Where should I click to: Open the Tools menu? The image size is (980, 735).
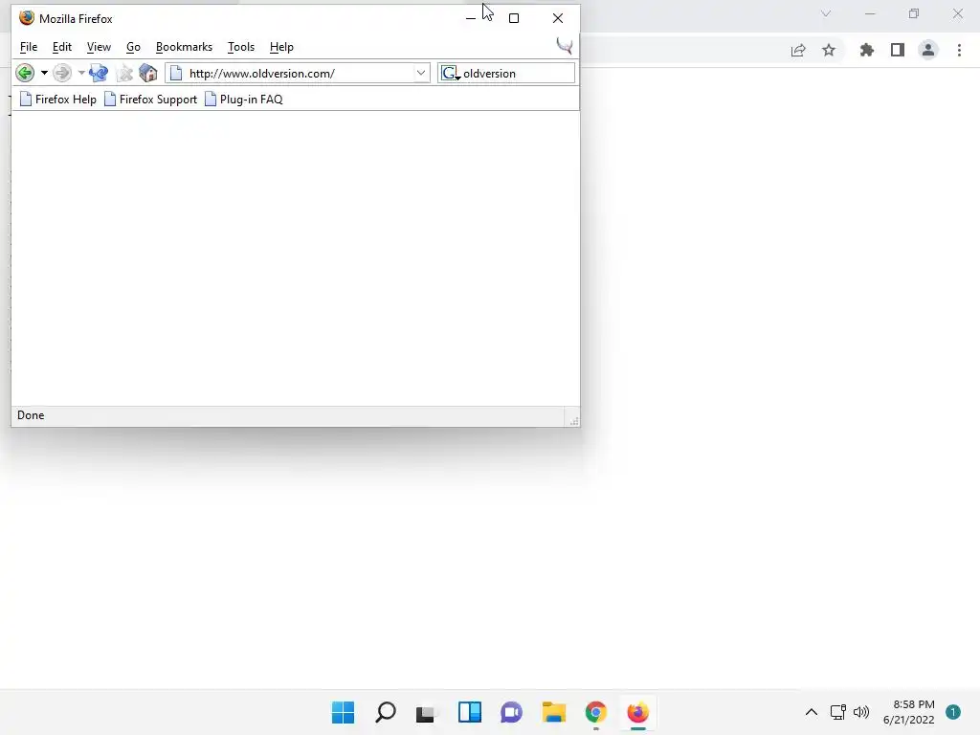(240, 47)
